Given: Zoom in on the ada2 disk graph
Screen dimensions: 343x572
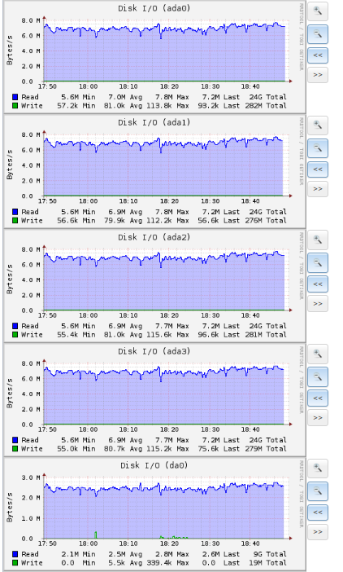Looking at the screenshot, I should [318, 240].
